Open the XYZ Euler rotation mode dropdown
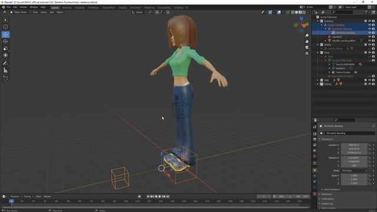The image size is (377, 212). coord(355,171)
